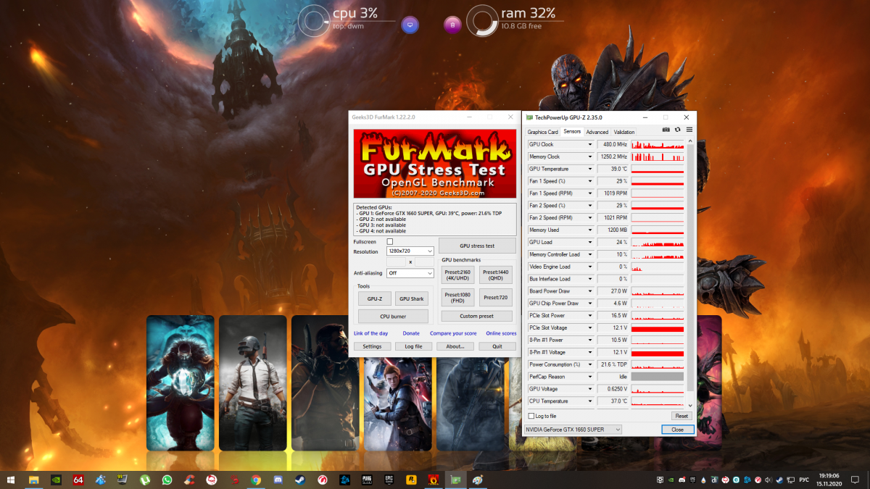This screenshot has width=870, height=489.
Task: Open the Advanced tab in GPU-Z
Action: (597, 132)
